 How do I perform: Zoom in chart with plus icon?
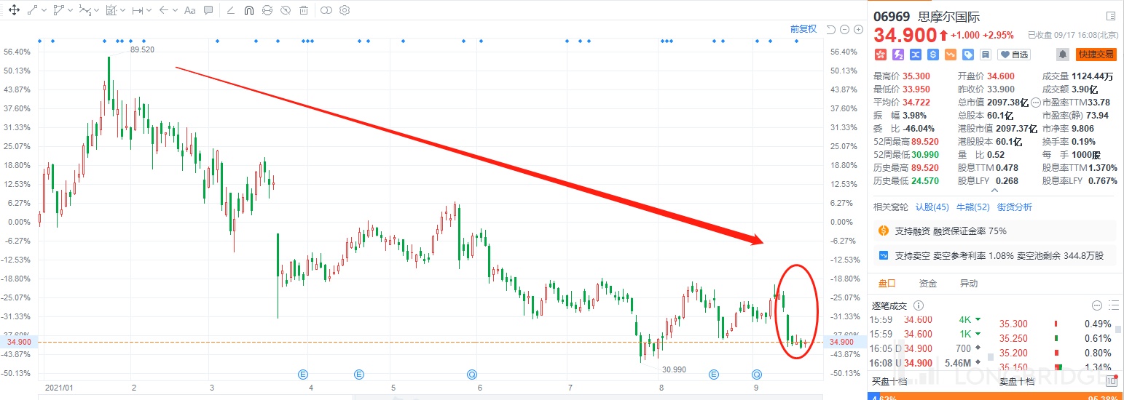tap(858, 30)
